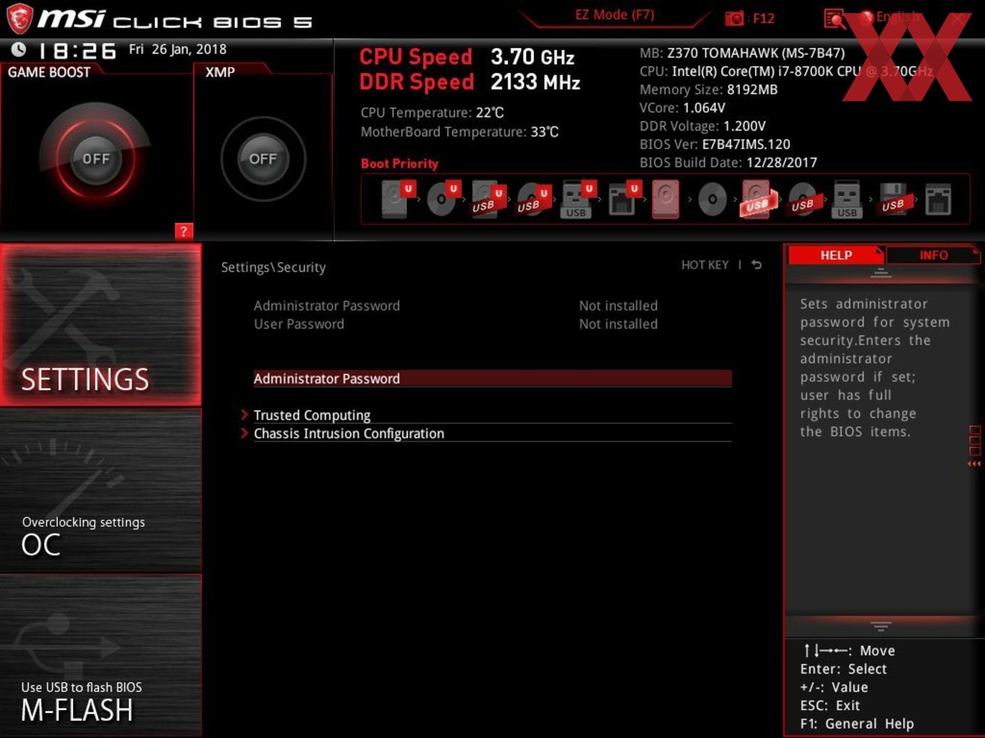Select the UEFI USB CD/DVD boot icon
The image size is (985, 738).
pyautogui.click(x=532, y=199)
